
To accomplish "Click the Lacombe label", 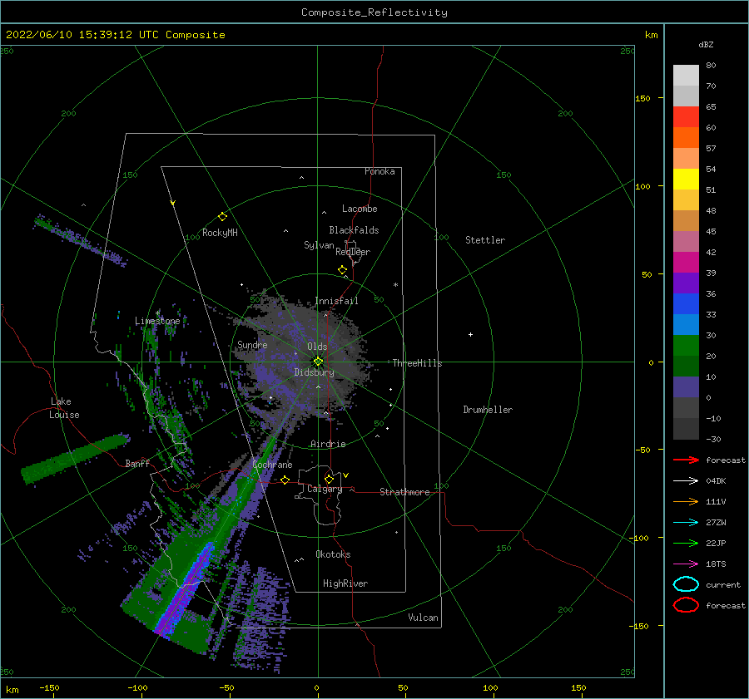I will coord(360,209).
